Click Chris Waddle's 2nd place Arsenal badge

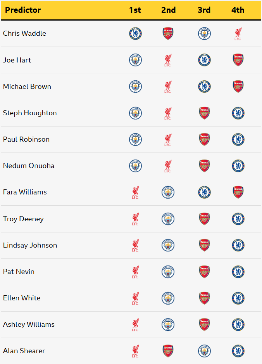coord(168,34)
